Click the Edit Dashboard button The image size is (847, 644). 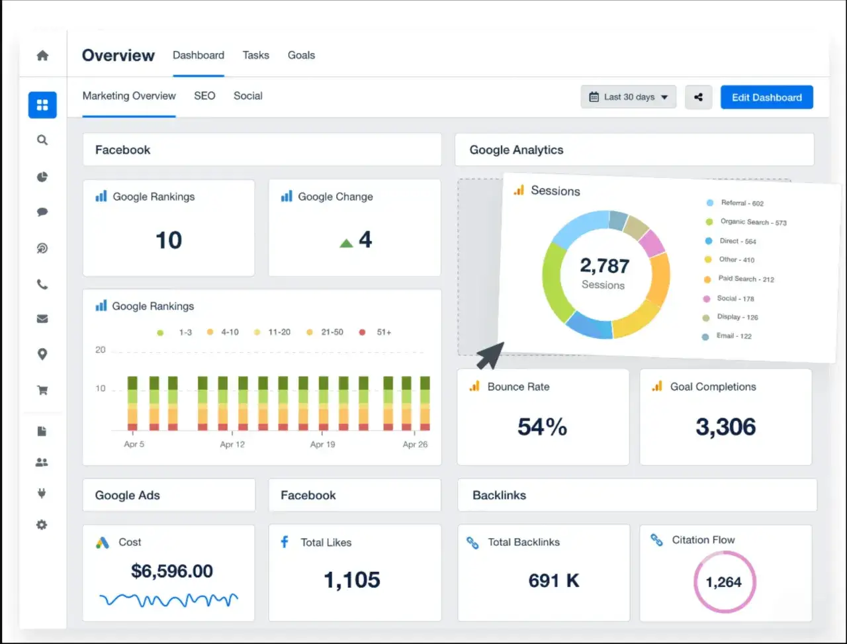[x=767, y=97]
